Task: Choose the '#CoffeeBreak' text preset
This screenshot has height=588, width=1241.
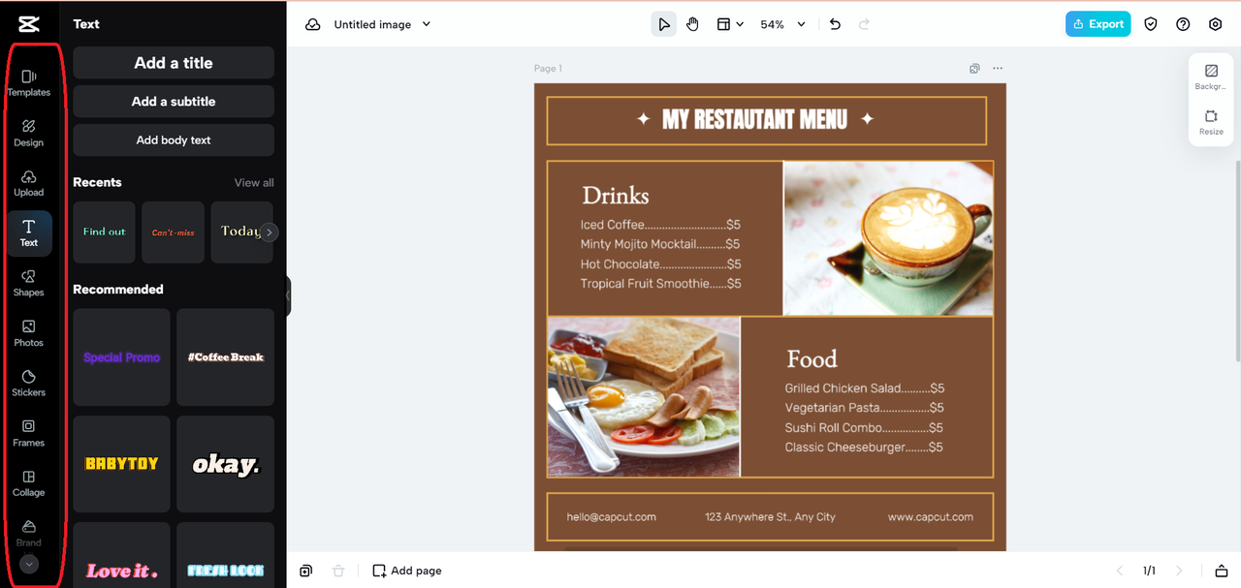Action: [226, 357]
